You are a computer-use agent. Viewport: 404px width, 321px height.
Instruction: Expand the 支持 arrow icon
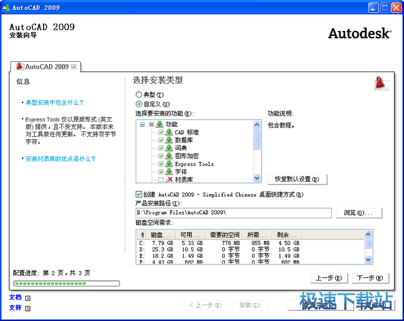28,309
